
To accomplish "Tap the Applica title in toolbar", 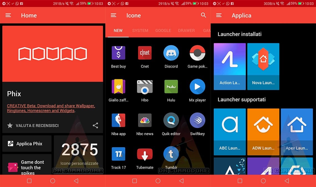I will click(x=241, y=16).
